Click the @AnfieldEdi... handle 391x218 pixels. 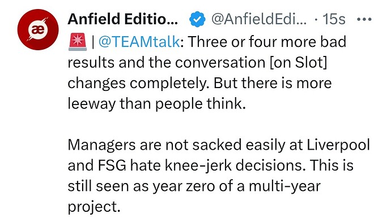pos(259,19)
